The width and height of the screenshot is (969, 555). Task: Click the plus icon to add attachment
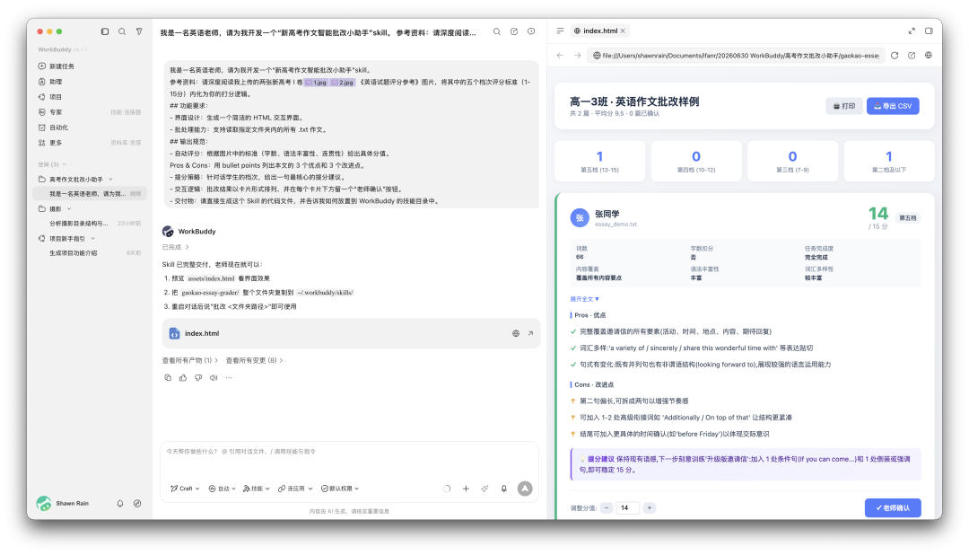click(466, 489)
